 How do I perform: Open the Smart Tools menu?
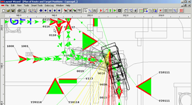[x=37, y=5]
